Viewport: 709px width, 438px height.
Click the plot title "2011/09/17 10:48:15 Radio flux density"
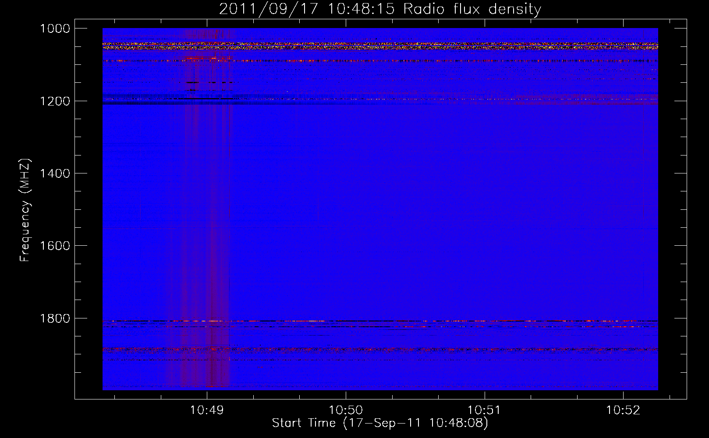(x=380, y=9)
